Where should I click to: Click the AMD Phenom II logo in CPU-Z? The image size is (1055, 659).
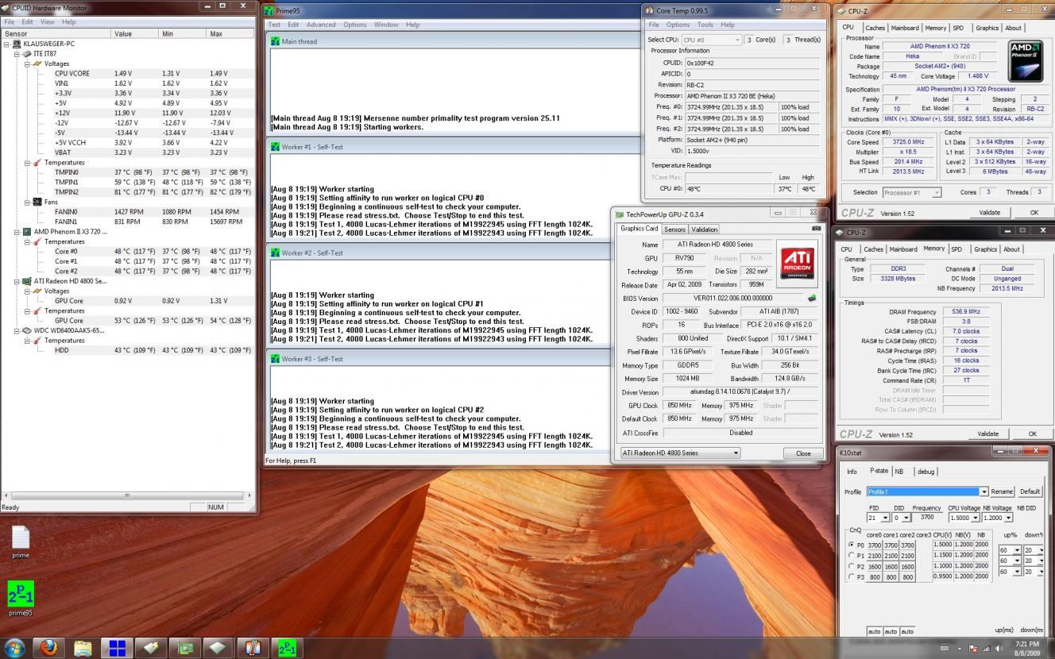pyautogui.click(x=1025, y=61)
